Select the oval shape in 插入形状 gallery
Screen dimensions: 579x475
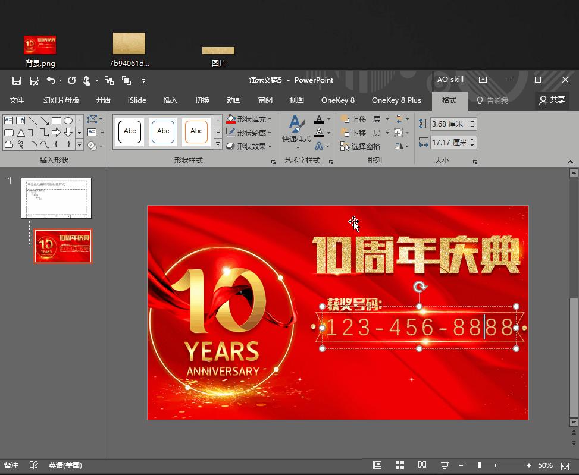pos(68,119)
